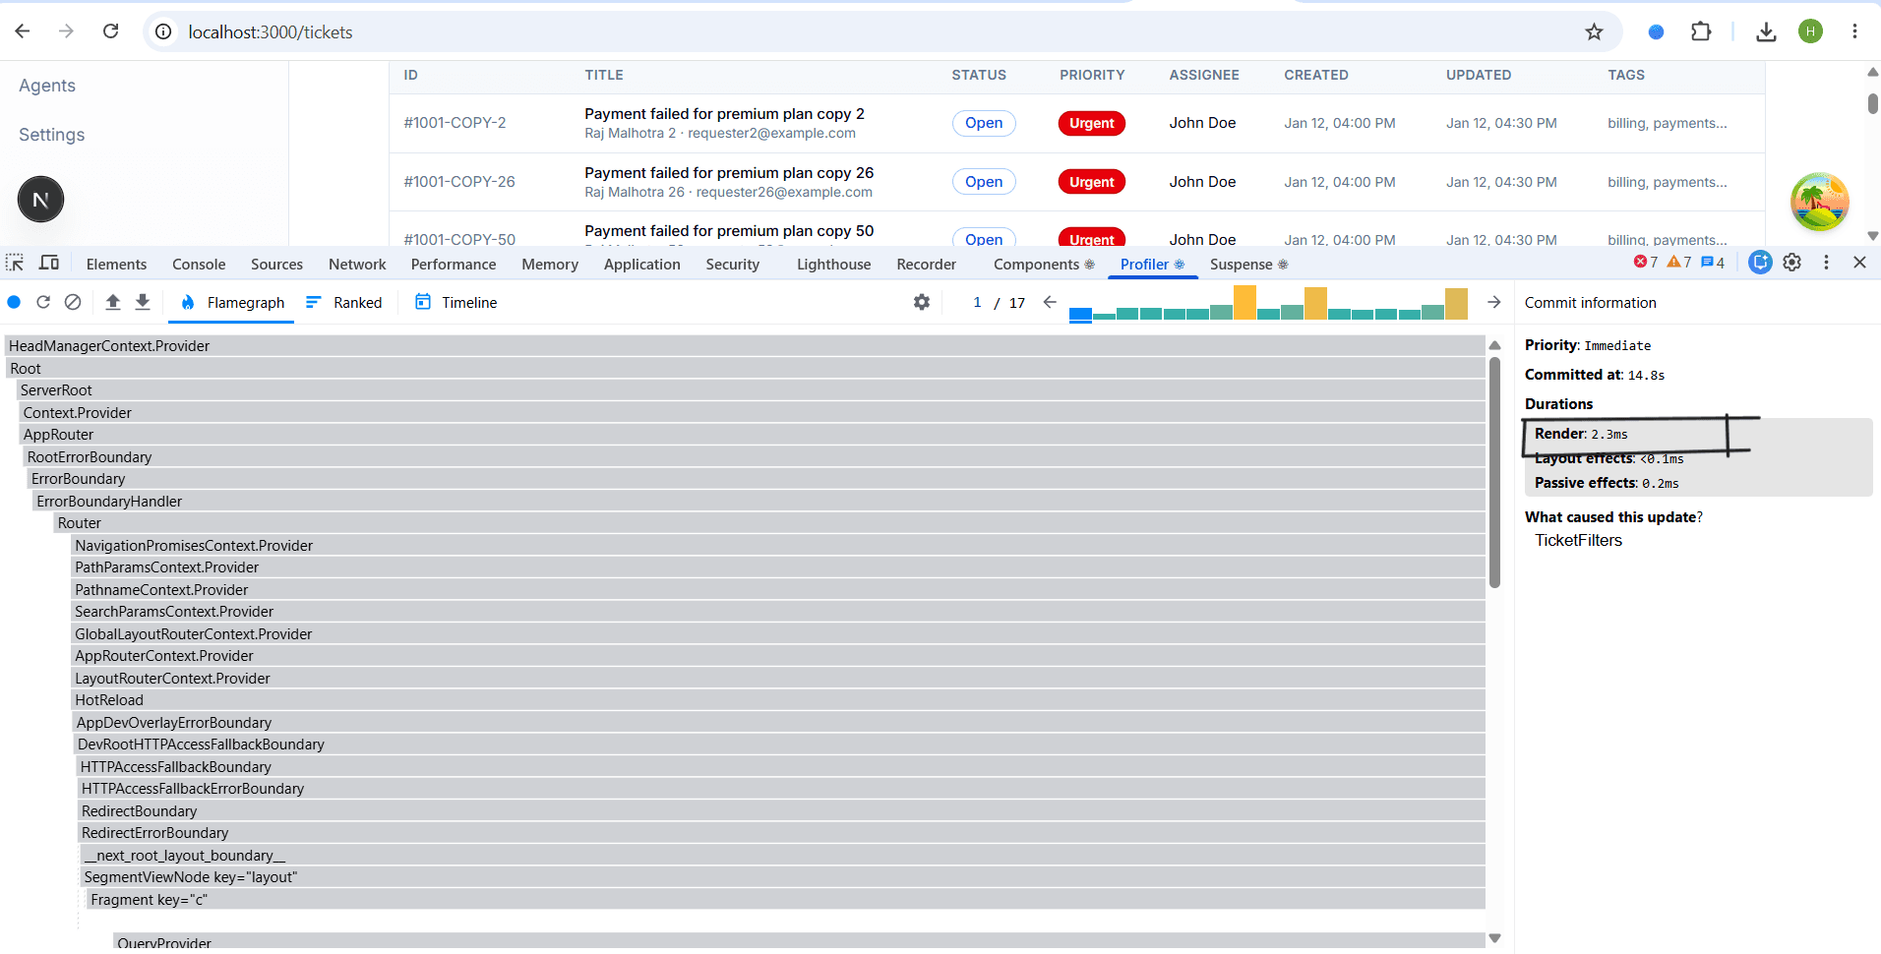The height and width of the screenshot is (954, 1881).
Task: Select the AppRouter flamegraph row
Action: pyautogui.click(x=753, y=435)
